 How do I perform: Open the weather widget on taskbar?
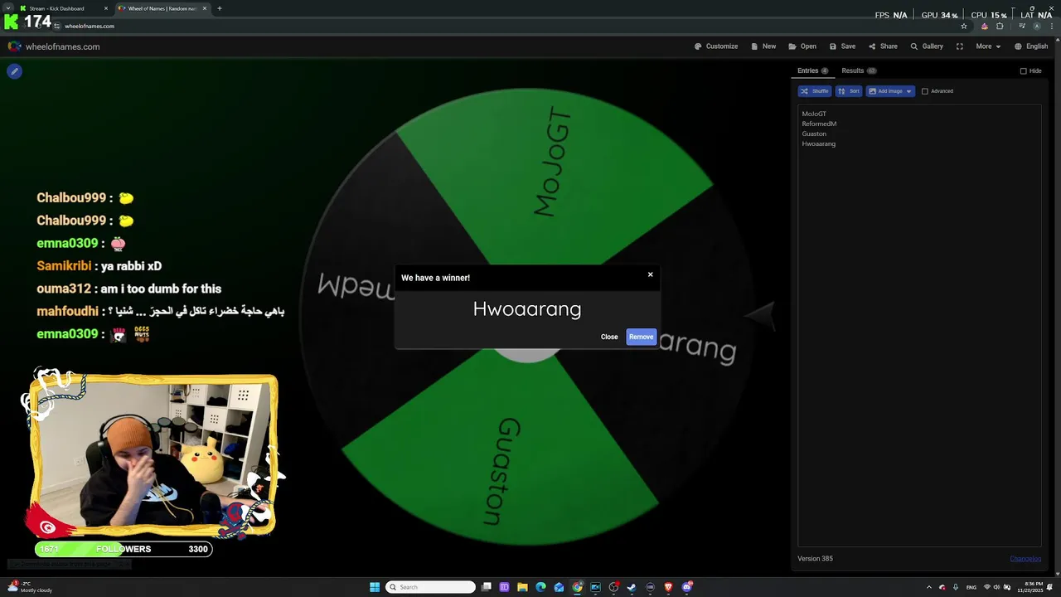pos(29,587)
